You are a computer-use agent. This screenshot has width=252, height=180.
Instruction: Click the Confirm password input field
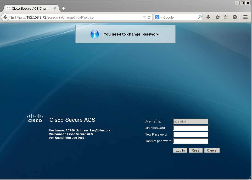click(191, 141)
